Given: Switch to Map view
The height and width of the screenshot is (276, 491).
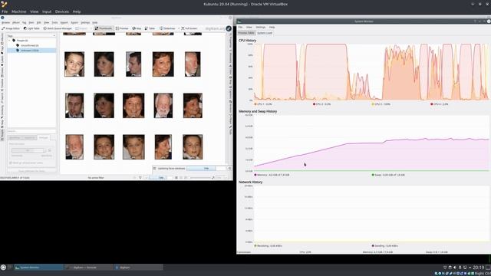Looking at the screenshot, I should 137,28.
